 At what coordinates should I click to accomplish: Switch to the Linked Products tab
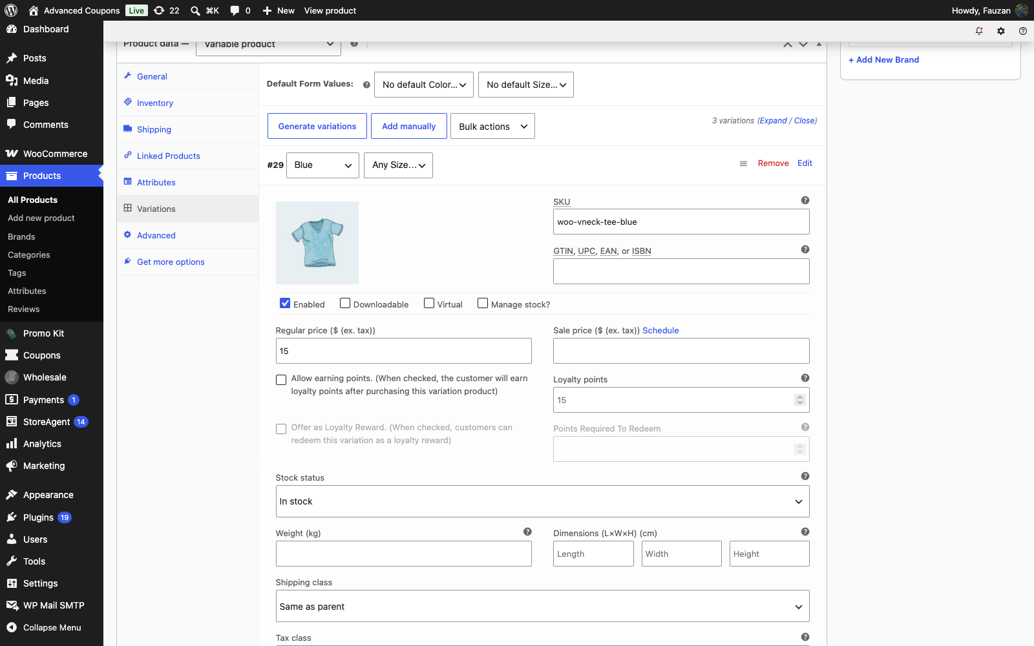187,156
